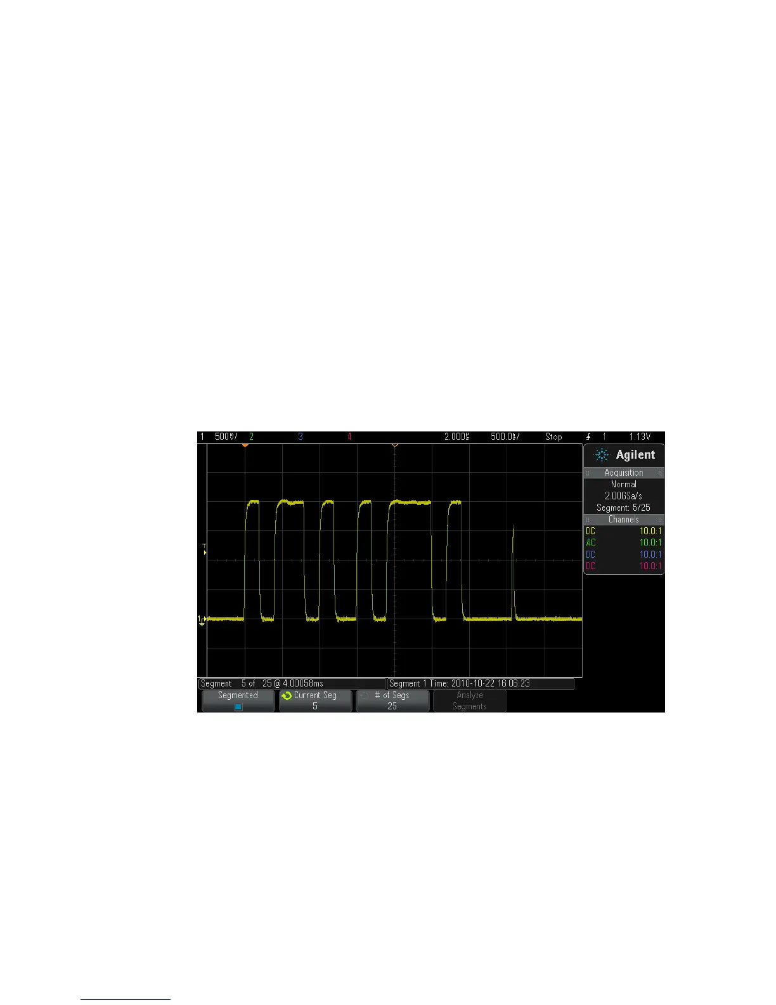This screenshot has height=1005, width=776.
Task: Click the solid orange trigger point marker
Action: (245, 445)
